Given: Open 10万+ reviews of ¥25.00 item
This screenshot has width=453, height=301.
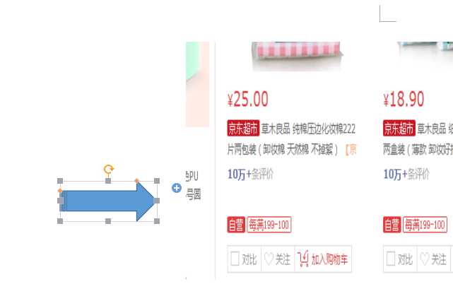Looking at the screenshot, I should [250, 175].
